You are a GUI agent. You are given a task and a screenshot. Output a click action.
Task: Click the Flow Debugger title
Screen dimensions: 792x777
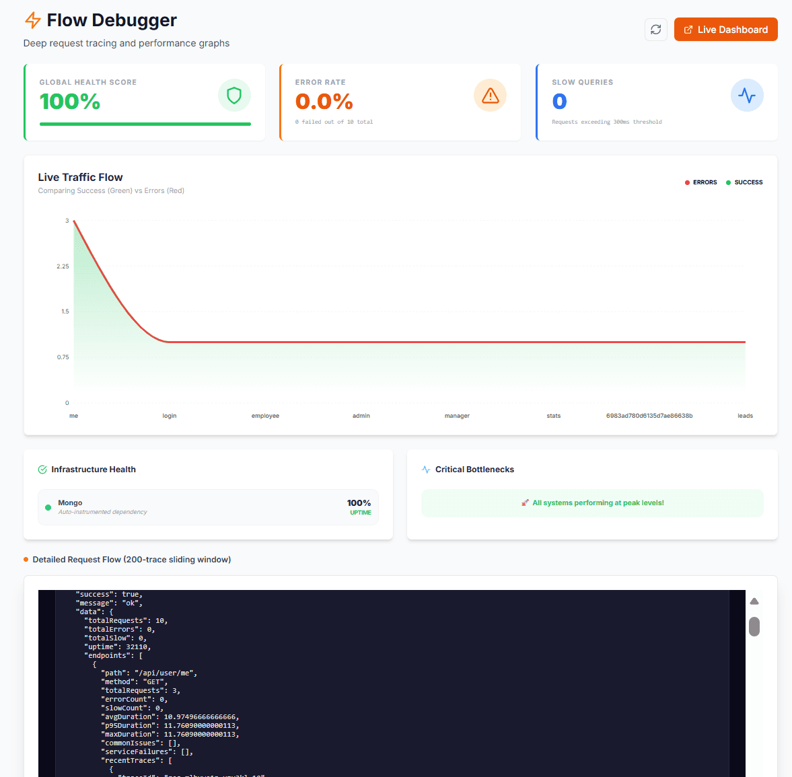112,20
